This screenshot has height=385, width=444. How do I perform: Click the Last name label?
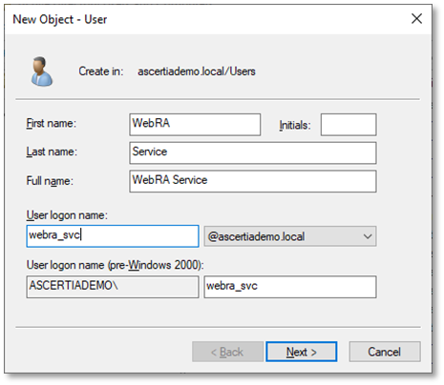tap(52, 152)
